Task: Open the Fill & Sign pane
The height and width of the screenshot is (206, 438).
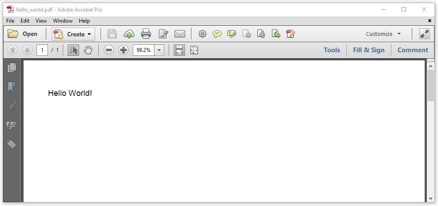Action: click(x=369, y=50)
